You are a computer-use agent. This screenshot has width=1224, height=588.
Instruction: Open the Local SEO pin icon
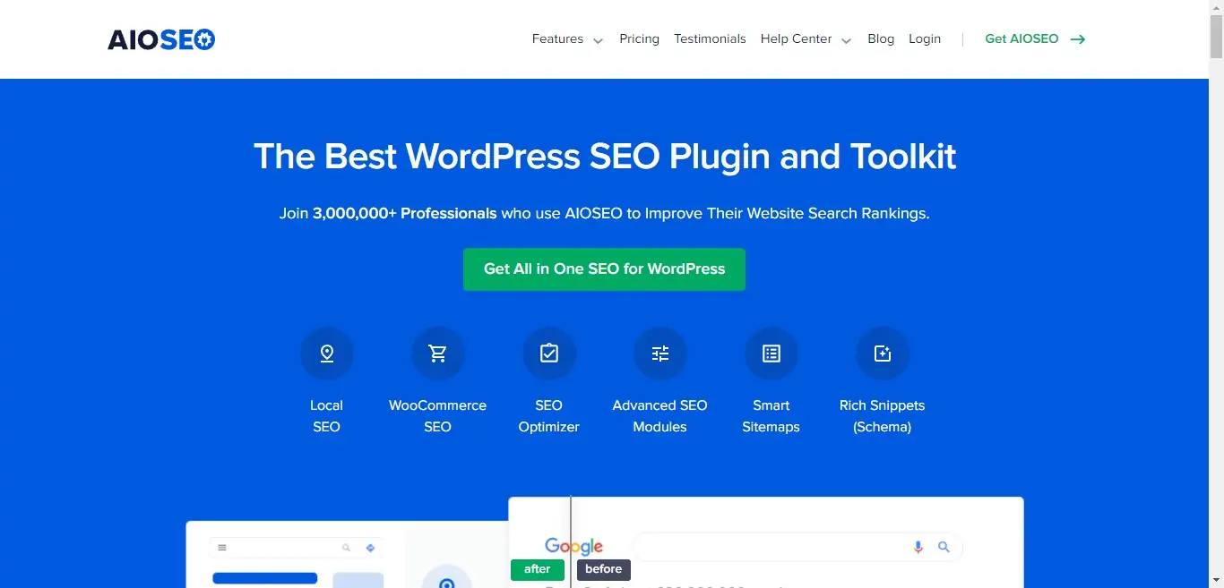click(327, 354)
